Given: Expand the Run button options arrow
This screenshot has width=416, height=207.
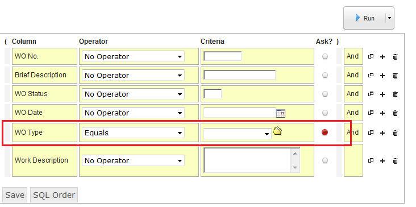Looking at the screenshot, I should pos(389,18).
